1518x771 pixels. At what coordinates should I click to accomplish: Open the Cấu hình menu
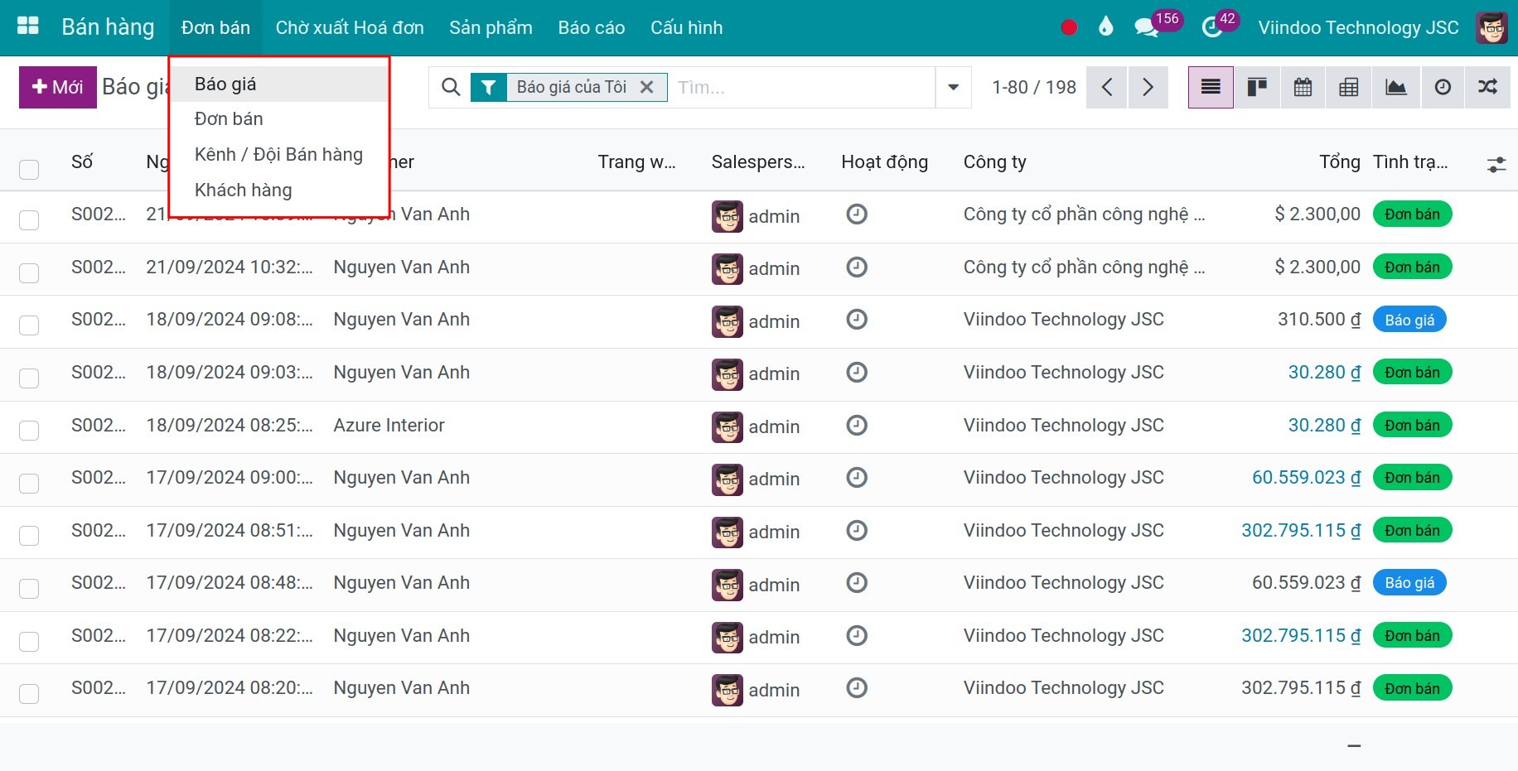pyautogui.click(x=686, y=27)
